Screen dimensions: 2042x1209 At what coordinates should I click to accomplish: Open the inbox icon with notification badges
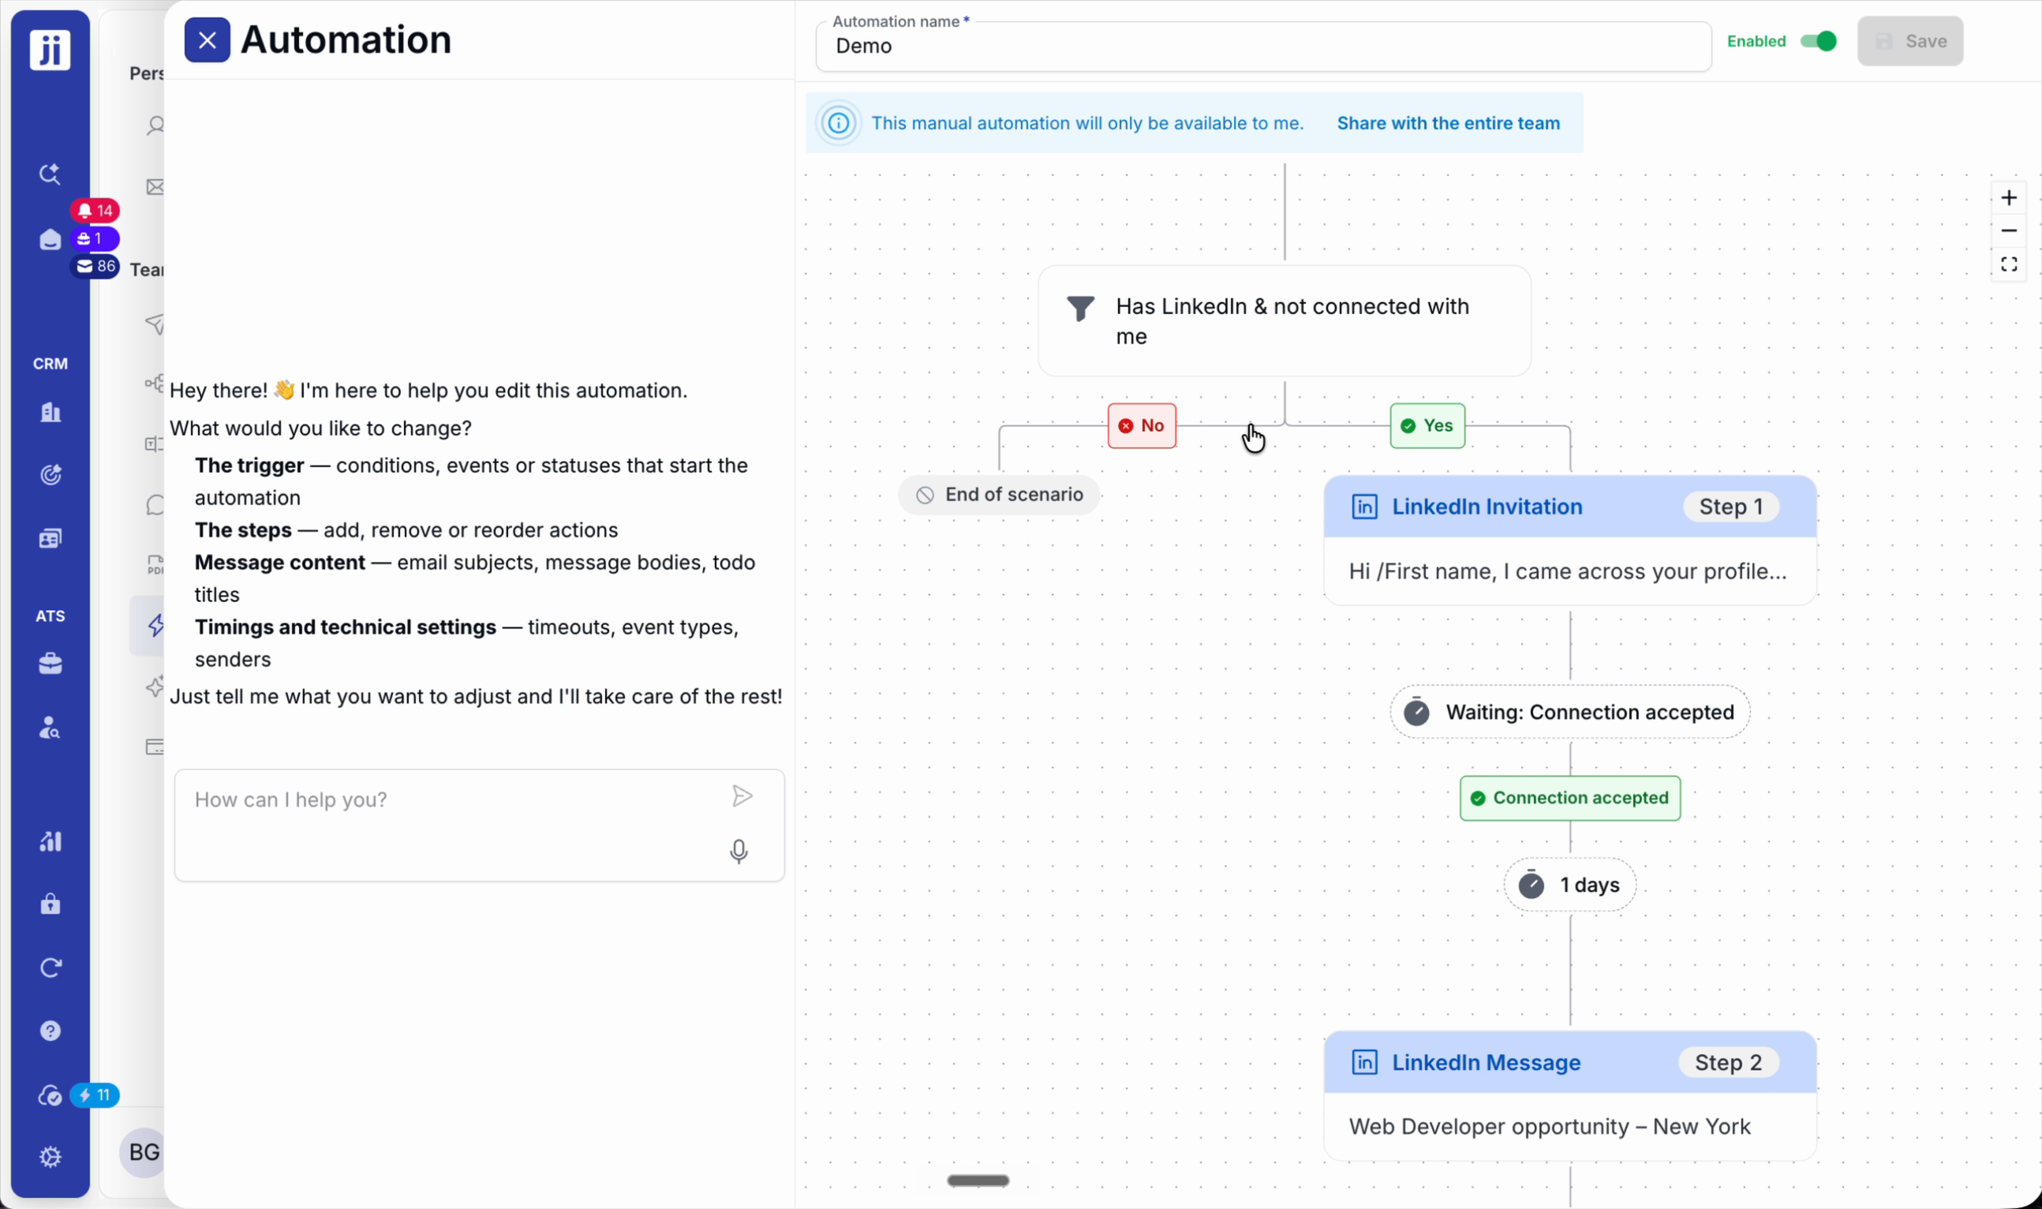click(x=50, y=238)
